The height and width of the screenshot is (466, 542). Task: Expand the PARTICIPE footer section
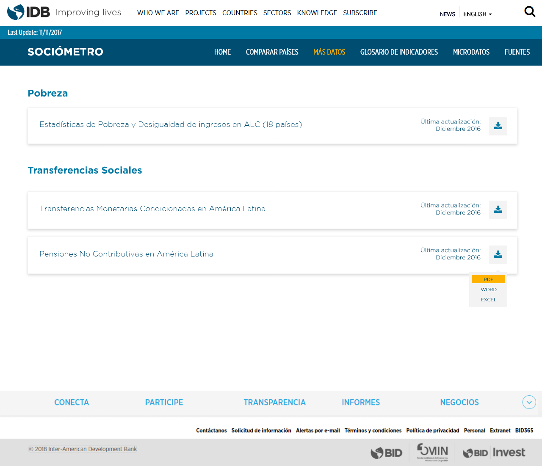164,402
